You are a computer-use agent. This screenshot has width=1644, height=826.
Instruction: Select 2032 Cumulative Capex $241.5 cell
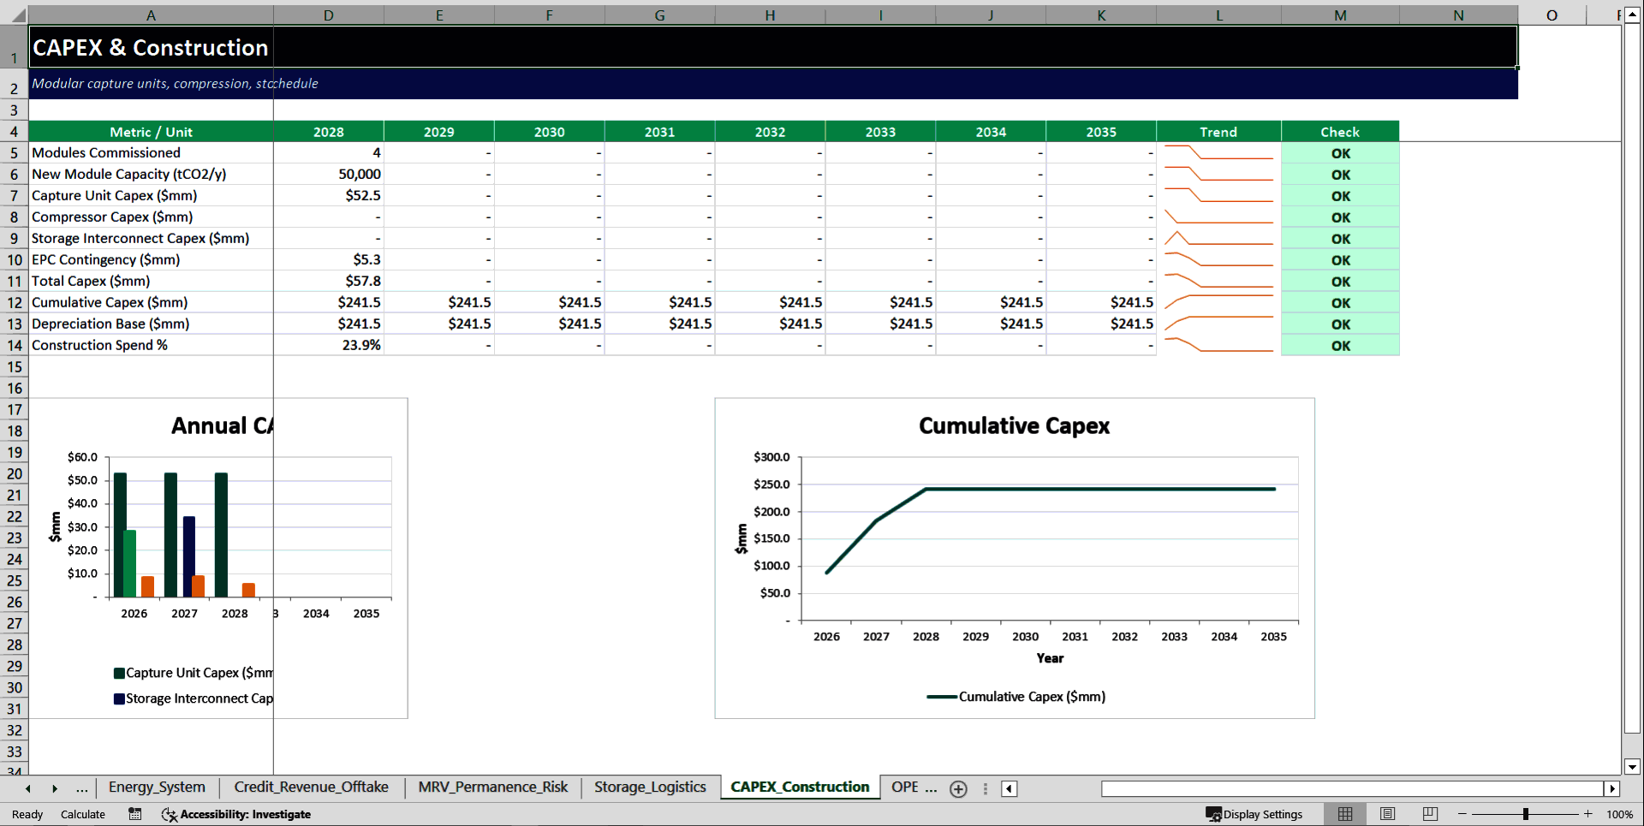point(770,302)
